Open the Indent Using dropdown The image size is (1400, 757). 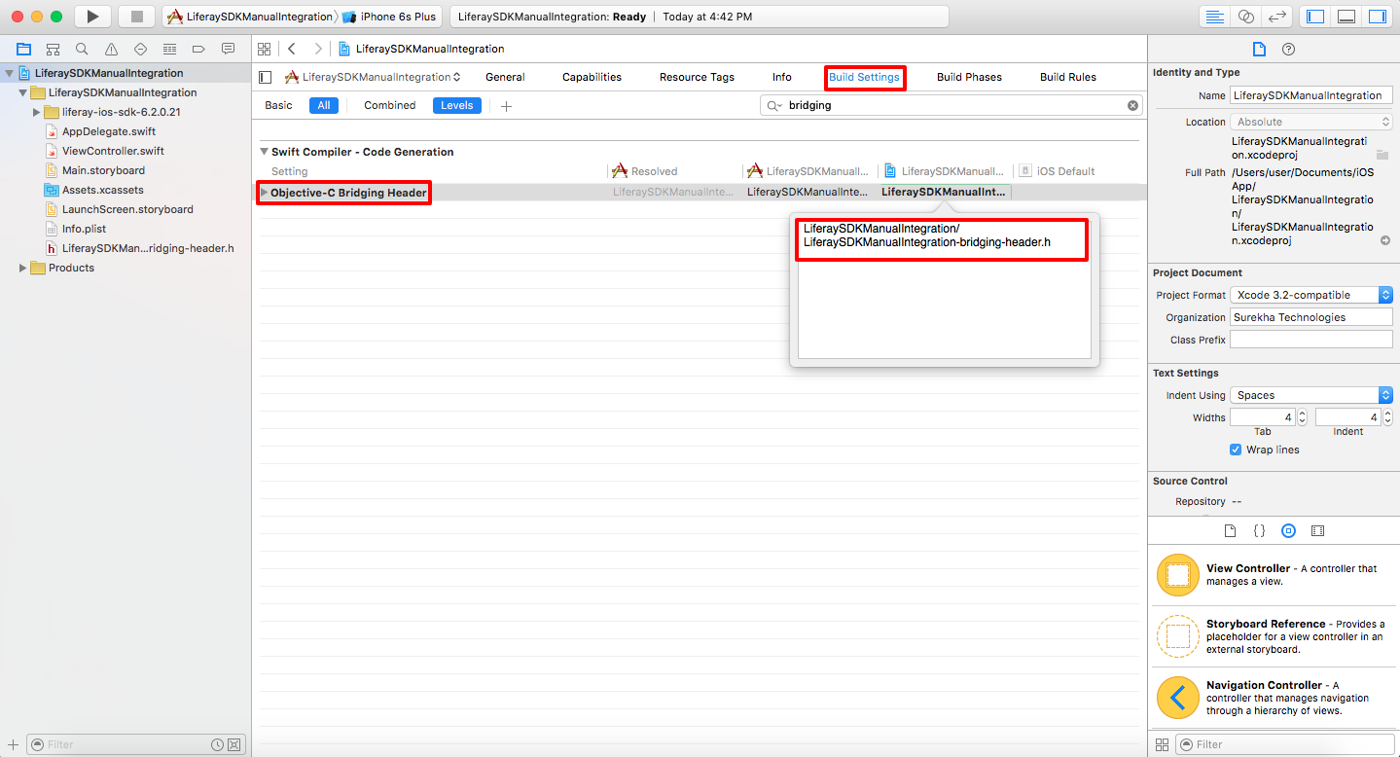(x=1311, y=395)
